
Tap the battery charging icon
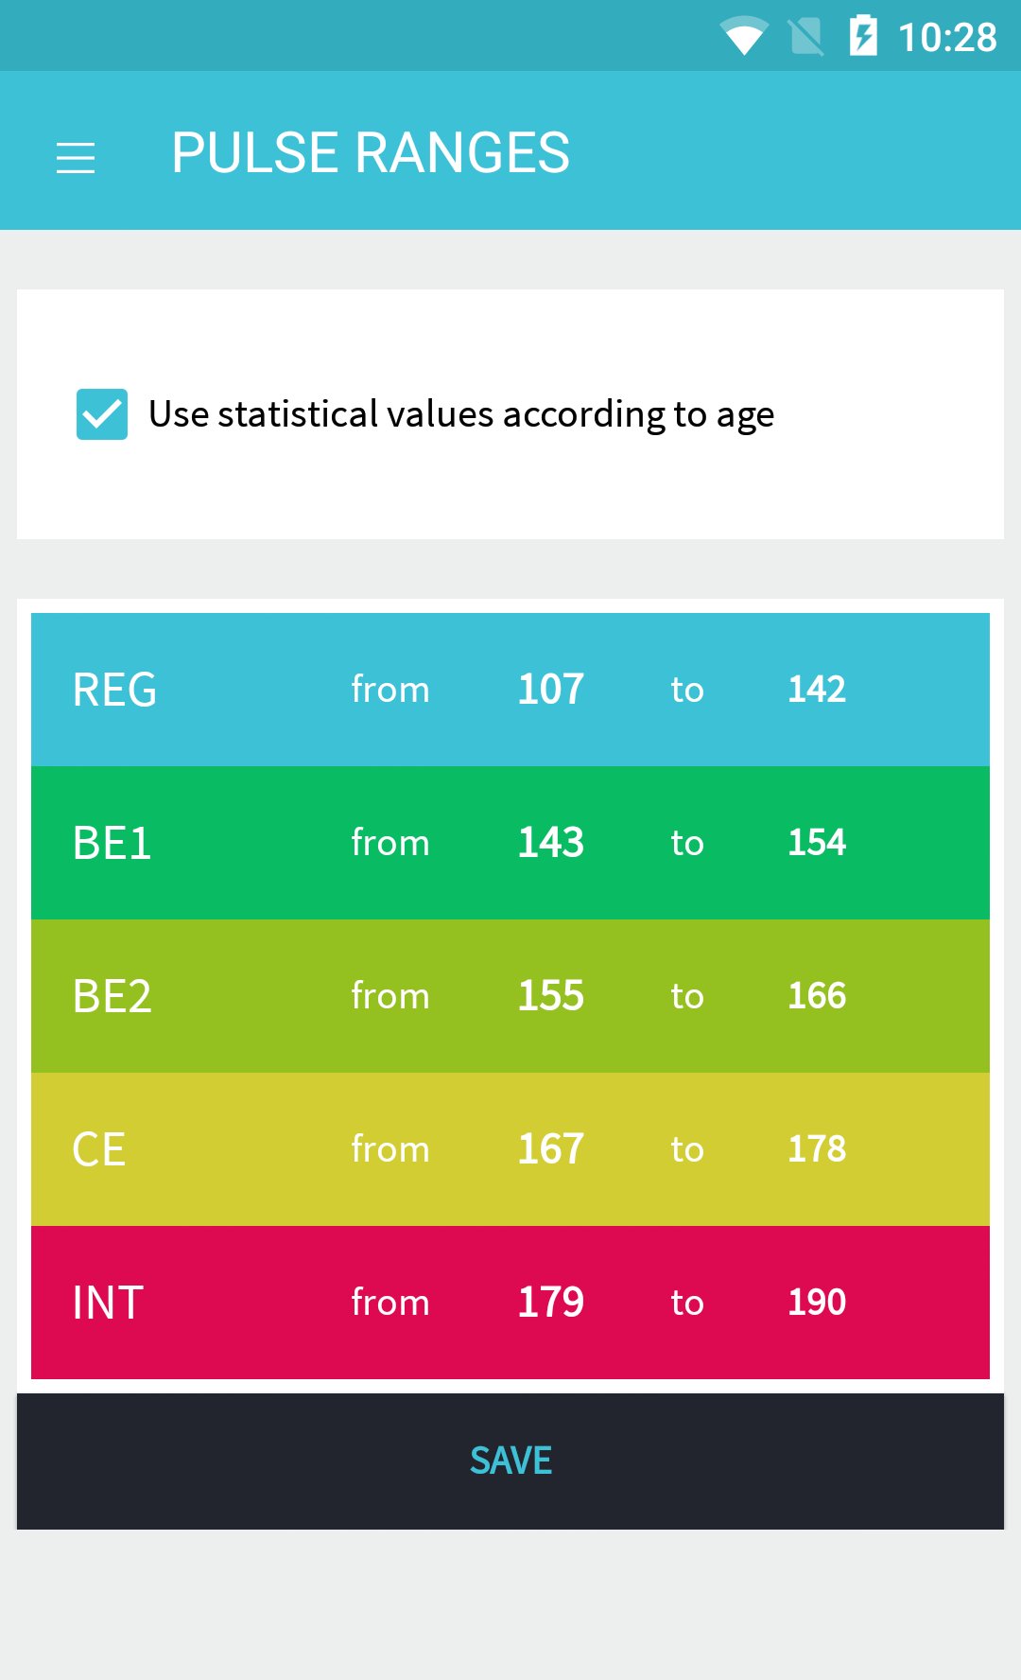(863, 36)
